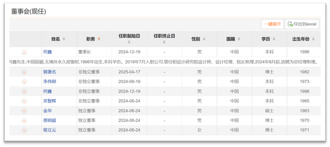The height and width of the screenshot is (147, 330).
Task: Sort by 任职起始日 using its arrows
Action: click(x=129, y=42)
